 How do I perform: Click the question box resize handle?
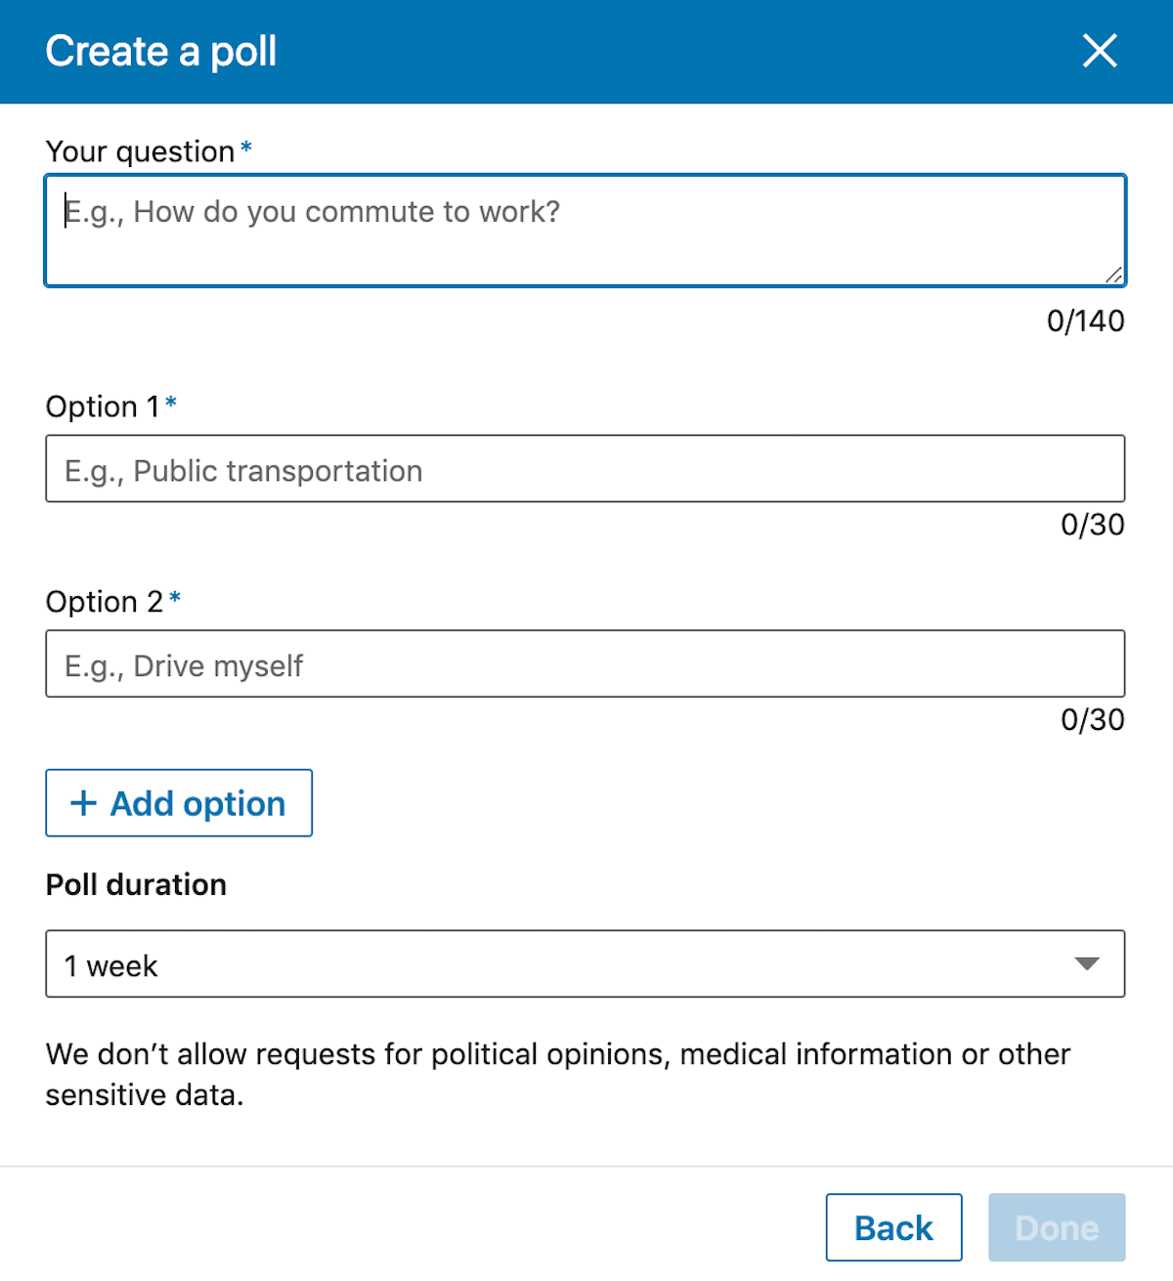[x=1113, y=275]
